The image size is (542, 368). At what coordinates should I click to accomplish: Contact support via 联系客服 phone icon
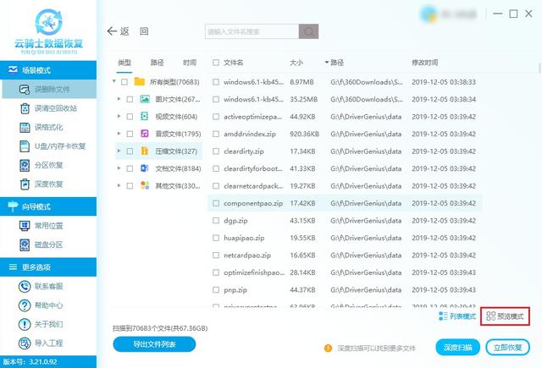pos(25,286)
